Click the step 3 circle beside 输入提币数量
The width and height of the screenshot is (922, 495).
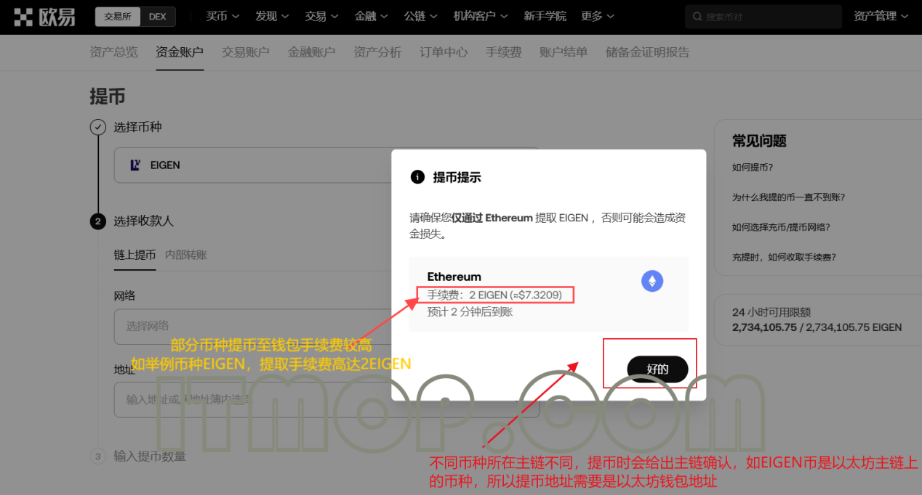pos(97,456)
